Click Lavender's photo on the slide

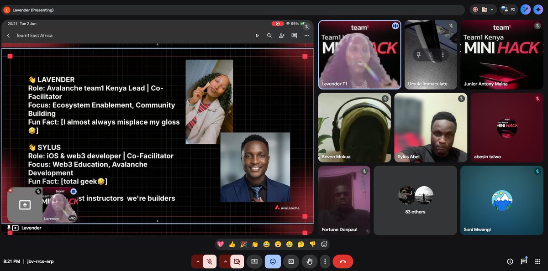coord(209,102)
